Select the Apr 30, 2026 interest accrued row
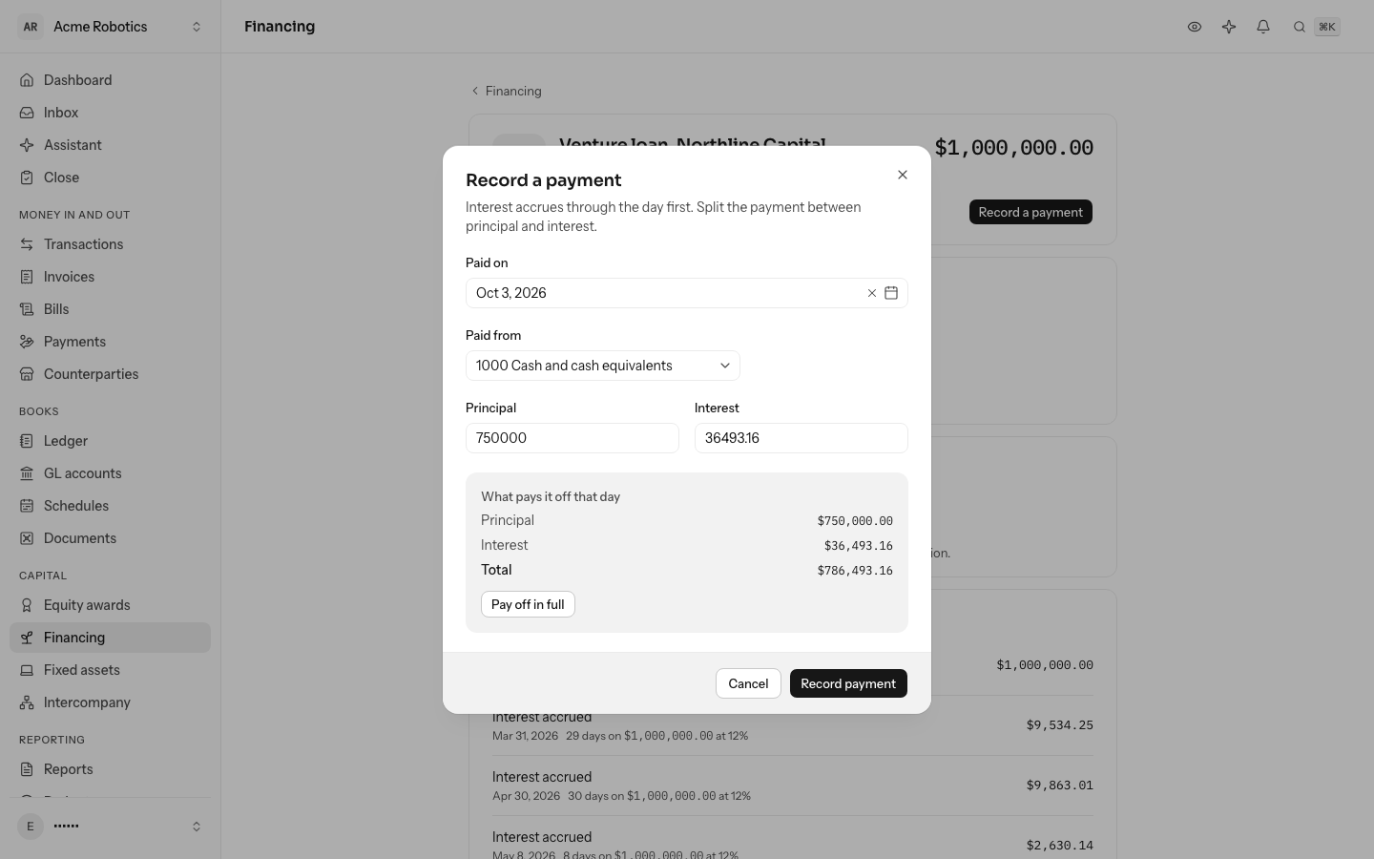The height and width of the screenshot is (859, 1374). pyautogui.click(x=793, y=786)
